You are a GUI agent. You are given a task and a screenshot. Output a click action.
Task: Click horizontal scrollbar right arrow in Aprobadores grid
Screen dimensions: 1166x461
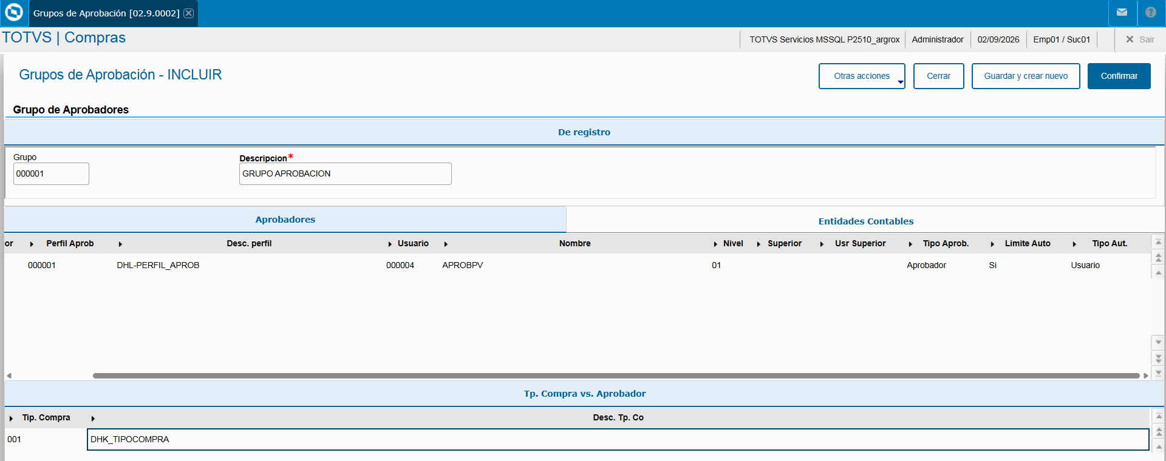click(x=1145, y=375)
